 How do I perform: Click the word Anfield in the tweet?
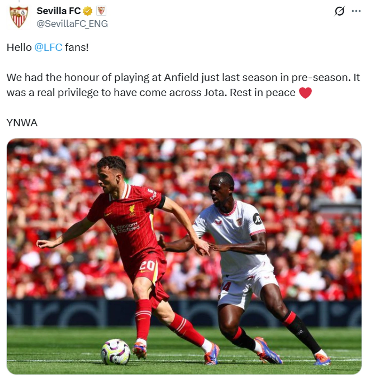tap(181, 78)
